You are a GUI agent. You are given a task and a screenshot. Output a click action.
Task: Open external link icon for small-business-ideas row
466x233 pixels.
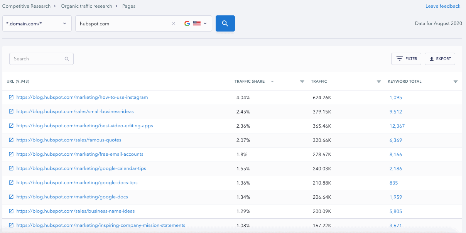click(x=11, y=112)
